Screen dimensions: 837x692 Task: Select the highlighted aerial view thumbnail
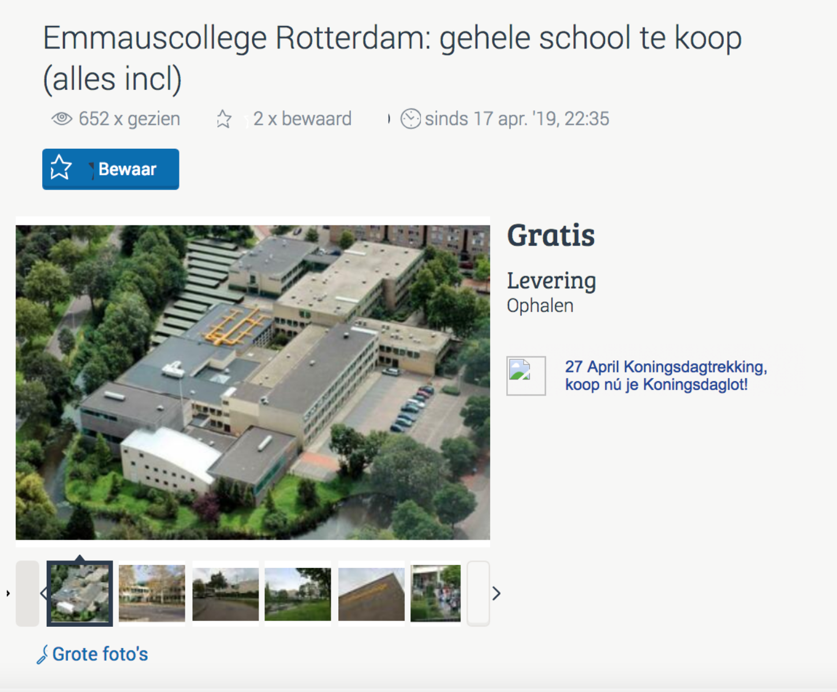coord(80,593)
